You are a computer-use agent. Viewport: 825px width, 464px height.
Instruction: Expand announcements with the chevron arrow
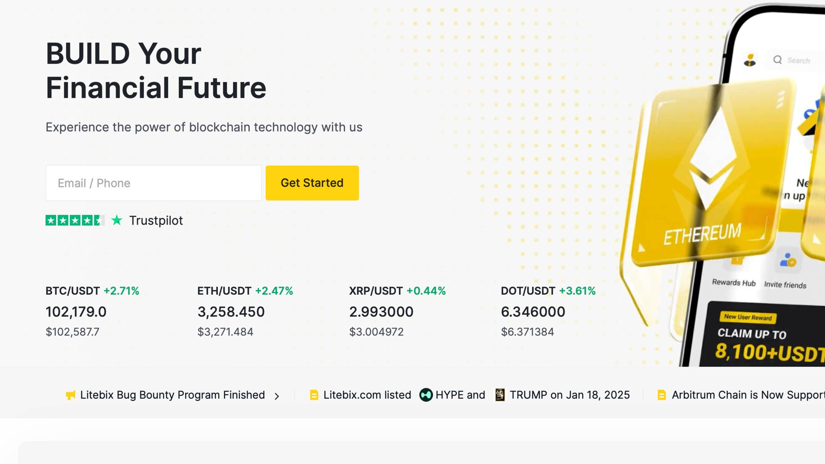point(277,396)
